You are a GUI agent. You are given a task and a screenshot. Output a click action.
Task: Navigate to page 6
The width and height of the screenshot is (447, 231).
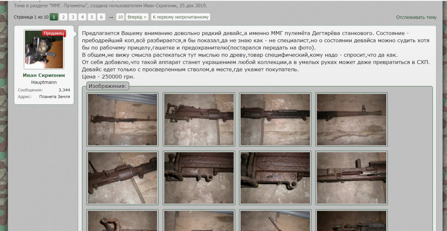[x=101, y=17]
